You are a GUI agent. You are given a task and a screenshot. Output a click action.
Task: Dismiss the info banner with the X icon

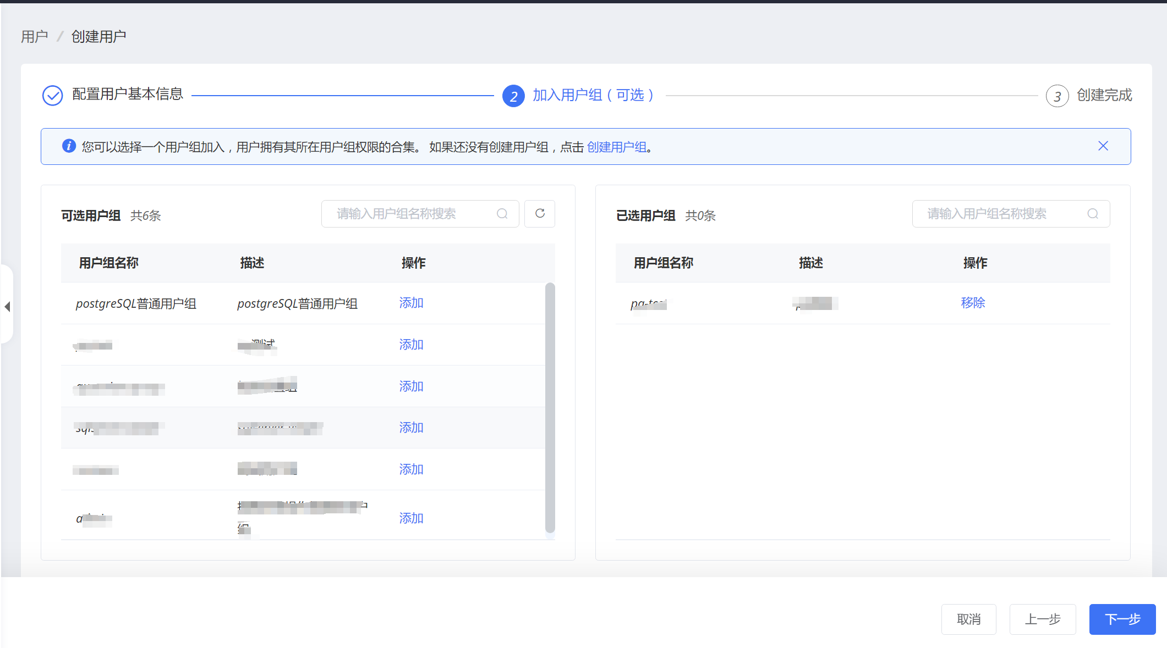tap(1103, 146)
